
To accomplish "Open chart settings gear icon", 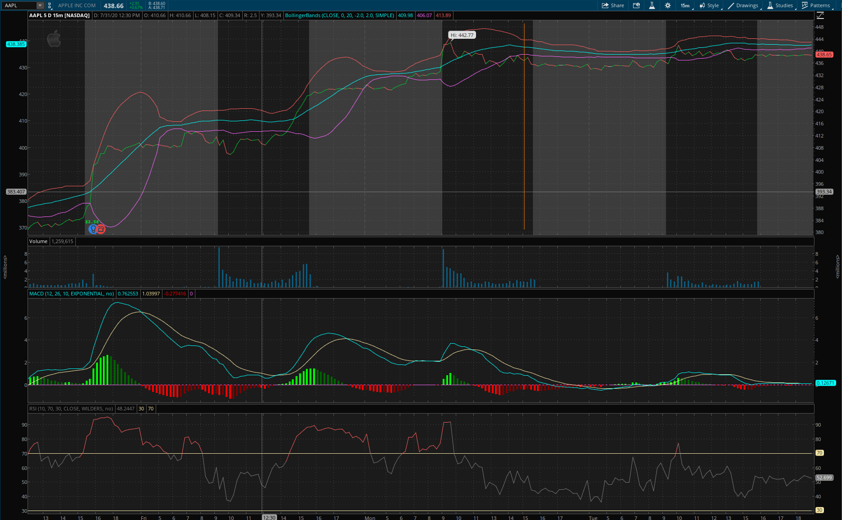I will pos(668,5).
